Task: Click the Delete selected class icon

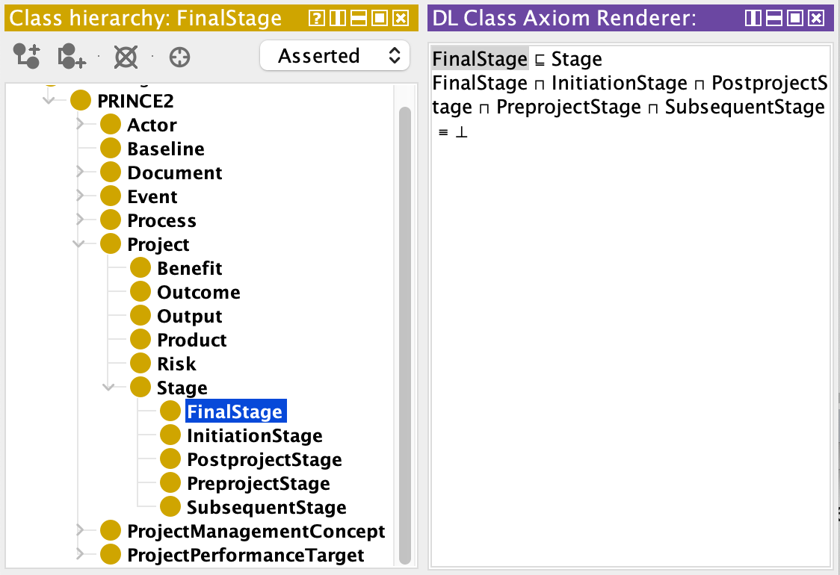Action: [126, 56]
